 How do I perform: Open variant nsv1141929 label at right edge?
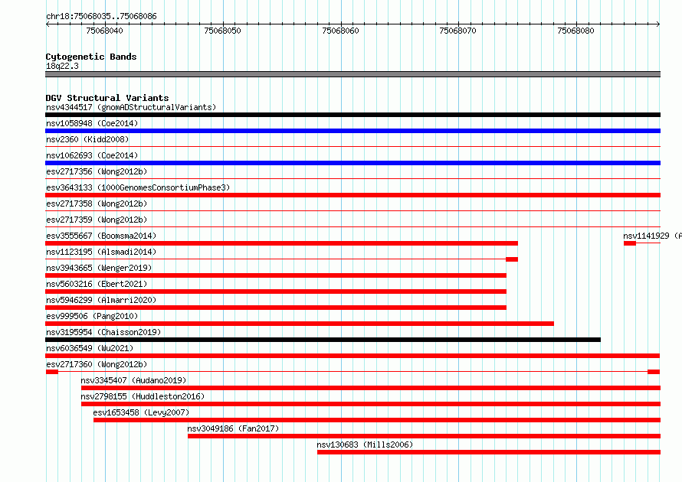point(652,236)
